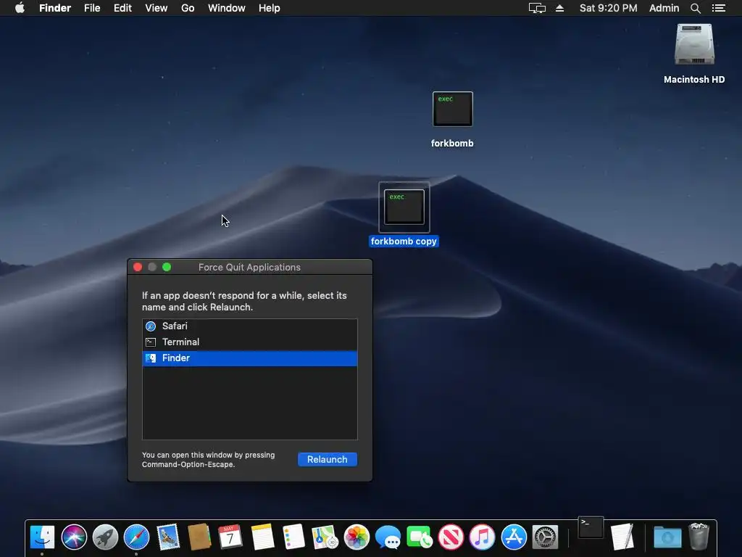Select Macintosh HD drive icon

pyautogui.click(x=694, y=44)
